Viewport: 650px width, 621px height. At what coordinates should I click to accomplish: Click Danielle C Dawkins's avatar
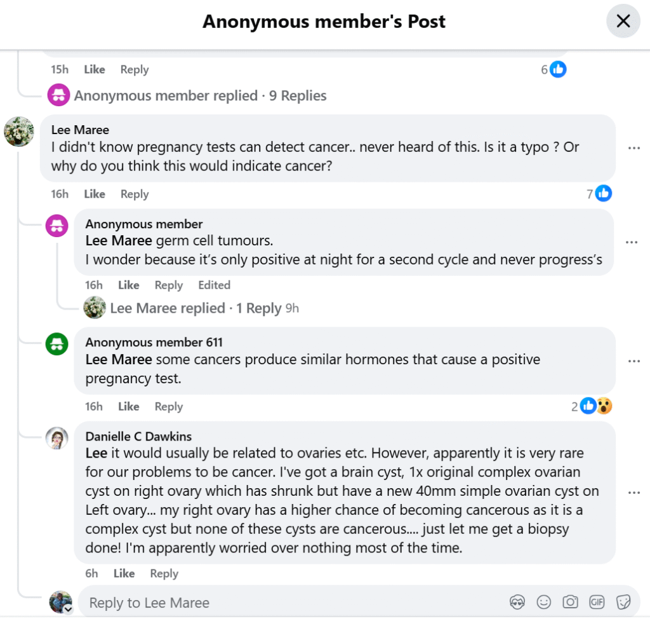coord(58,438)
